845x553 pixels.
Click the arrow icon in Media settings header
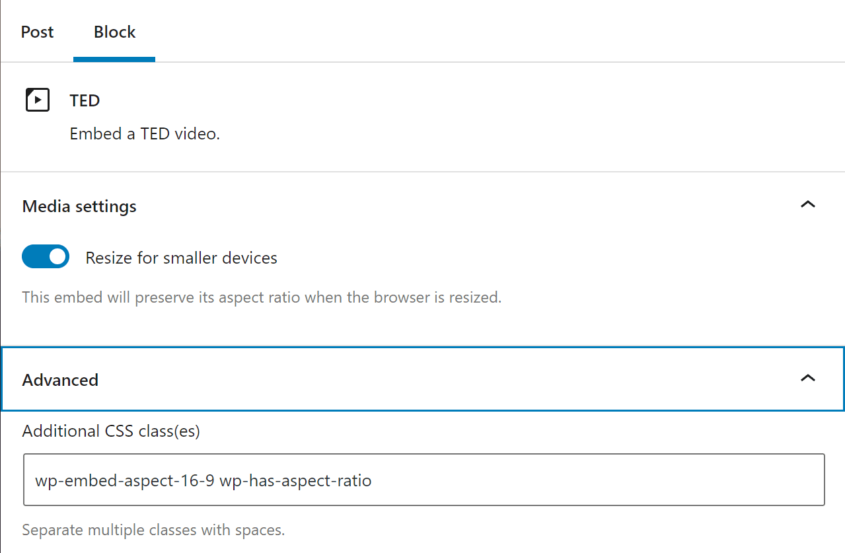[x=807, y=205]
